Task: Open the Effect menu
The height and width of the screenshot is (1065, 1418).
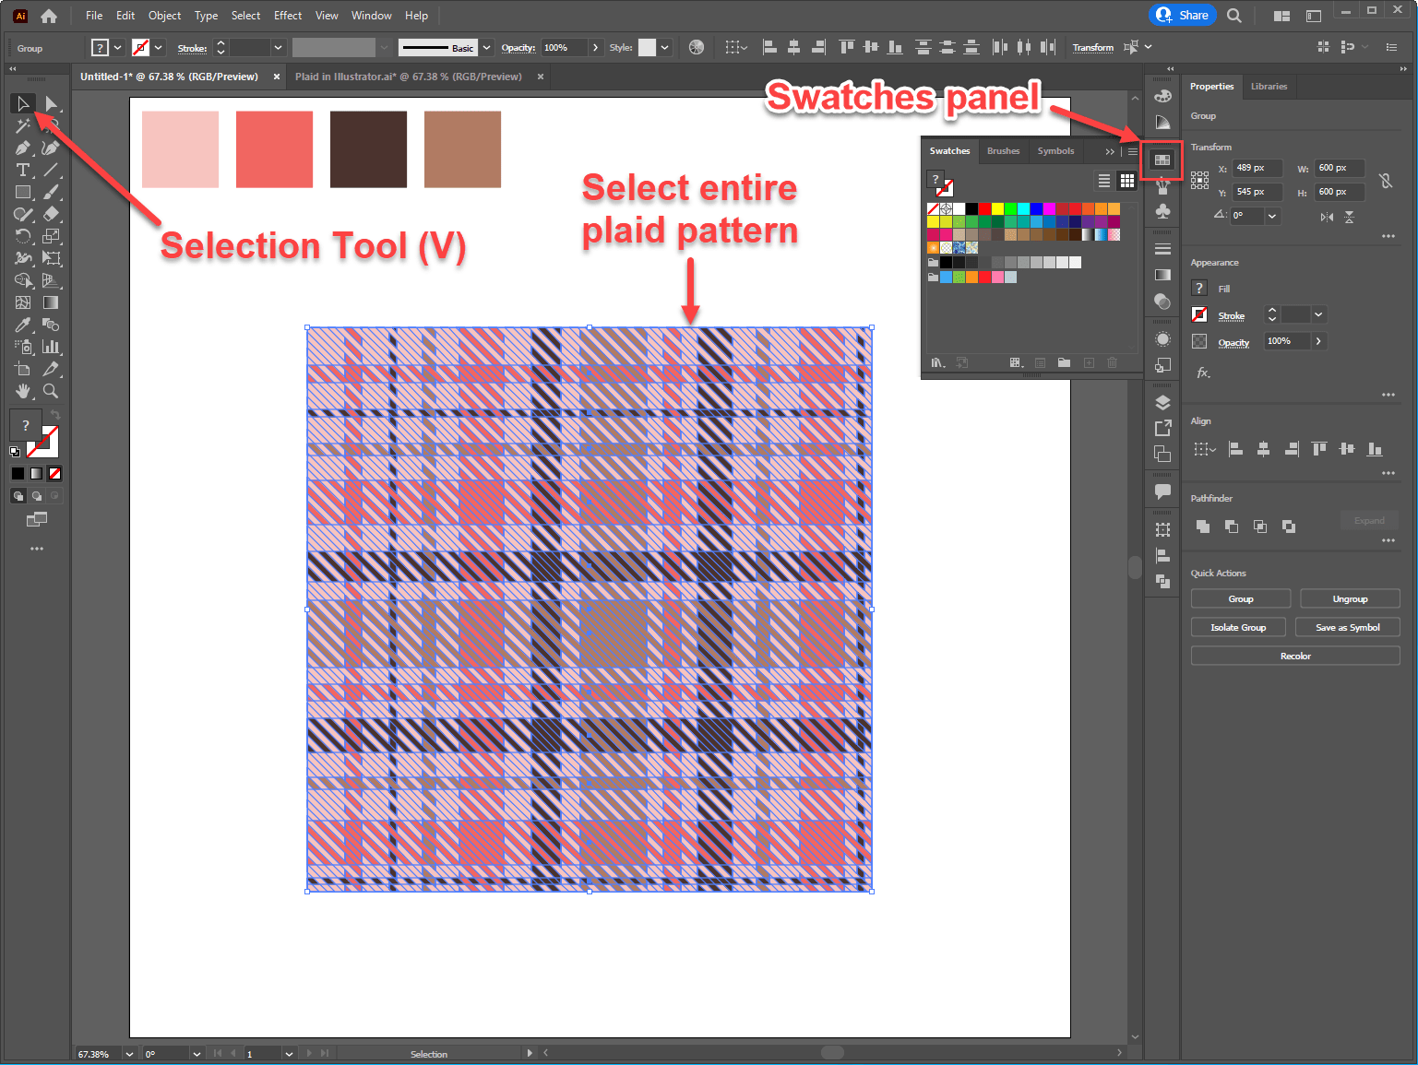Action: (x=288, y=16)
